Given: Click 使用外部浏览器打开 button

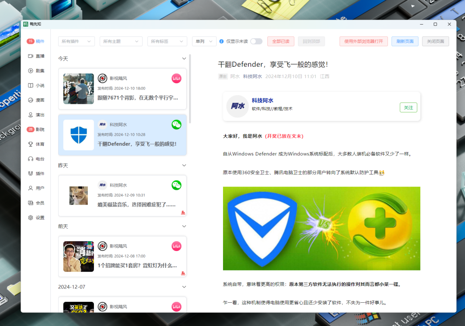Looking at the screenshot, I should (363, 41).
